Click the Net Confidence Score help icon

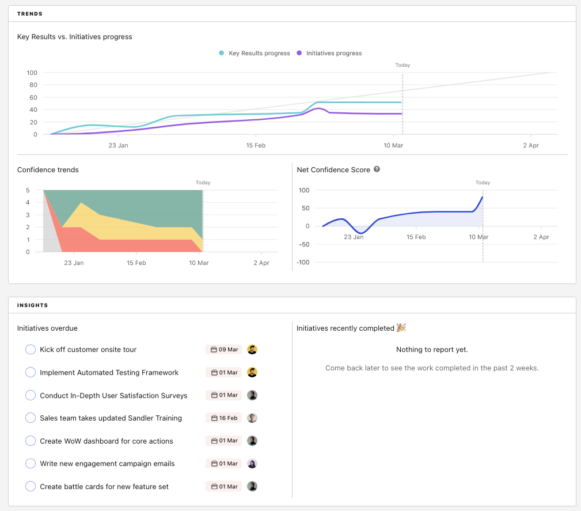377,169
